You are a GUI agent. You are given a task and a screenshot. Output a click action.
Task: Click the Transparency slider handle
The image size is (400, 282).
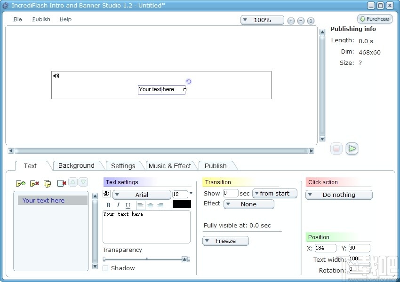coord(184,259)
